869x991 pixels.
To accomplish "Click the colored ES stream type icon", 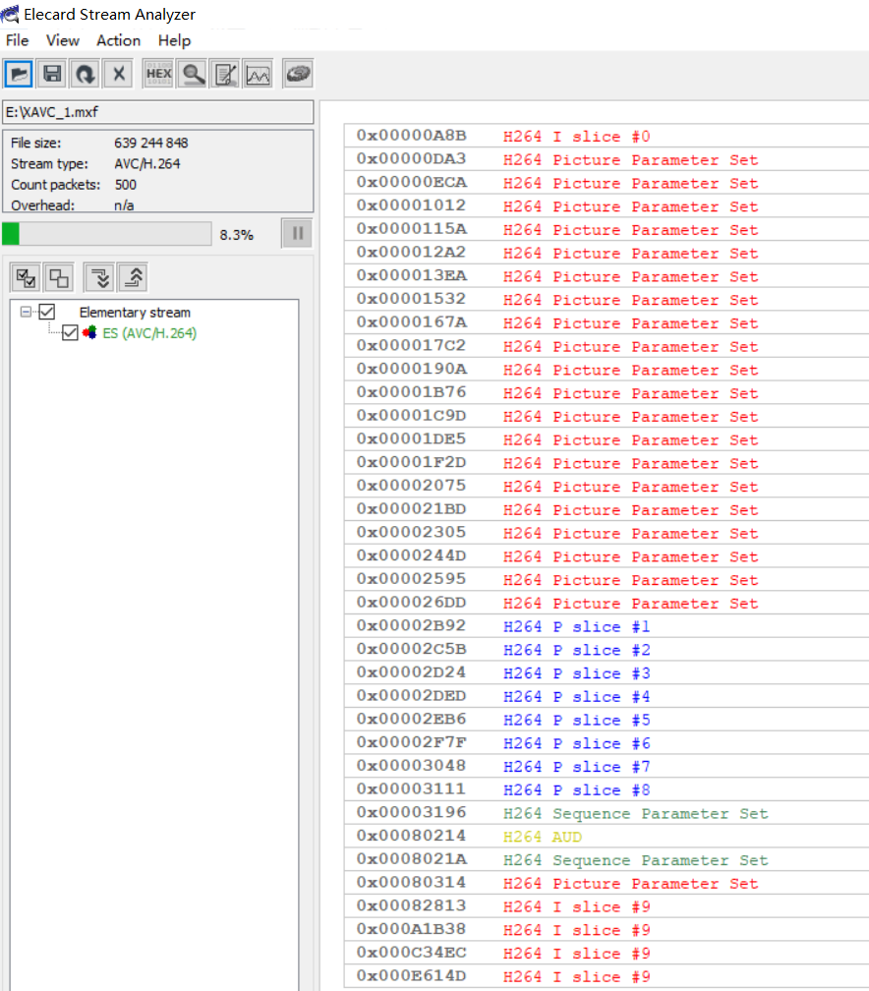I will click(89, 332).
